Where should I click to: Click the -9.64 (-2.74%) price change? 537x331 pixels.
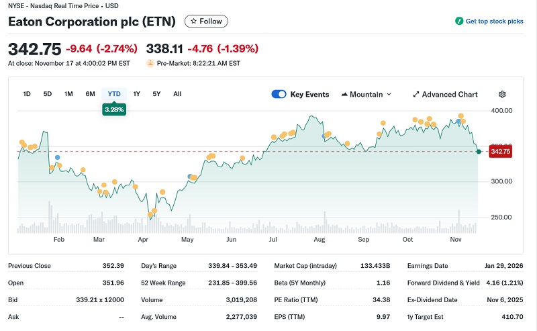point(102,48)
